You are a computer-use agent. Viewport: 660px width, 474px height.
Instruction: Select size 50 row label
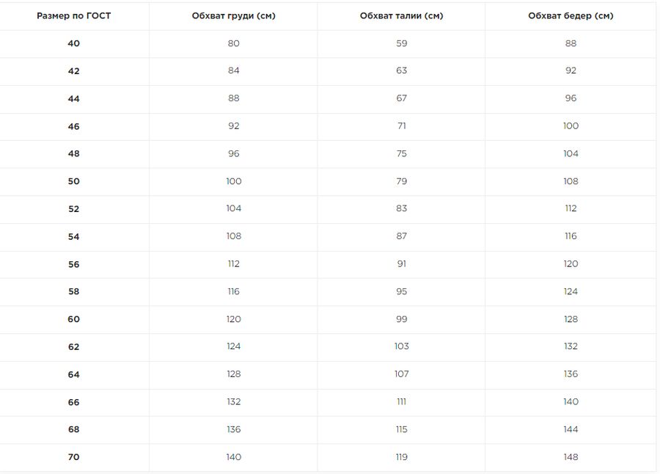[x=73, y=181]
